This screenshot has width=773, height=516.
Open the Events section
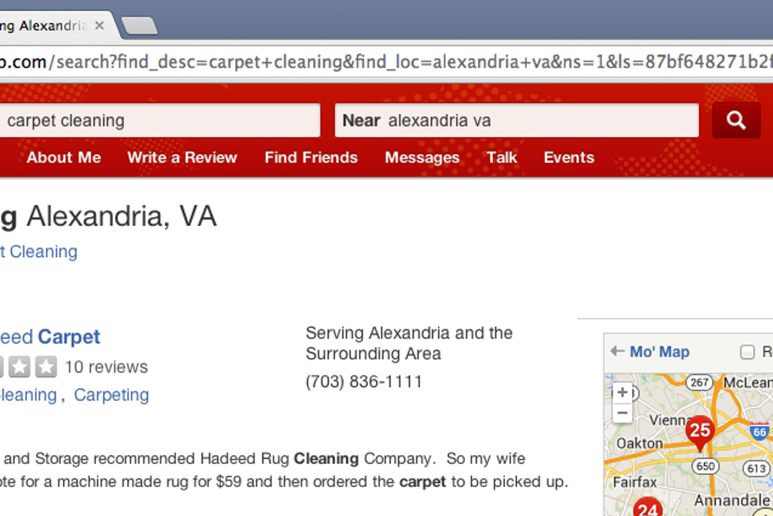pyautogui.click(x=568, y=158)
